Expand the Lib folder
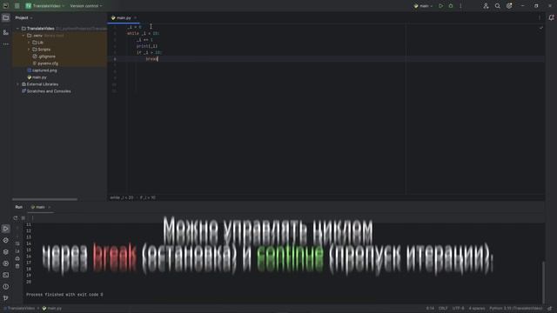Image resolution: width=557 pixels, height=313 pixels. click(29, 43)
